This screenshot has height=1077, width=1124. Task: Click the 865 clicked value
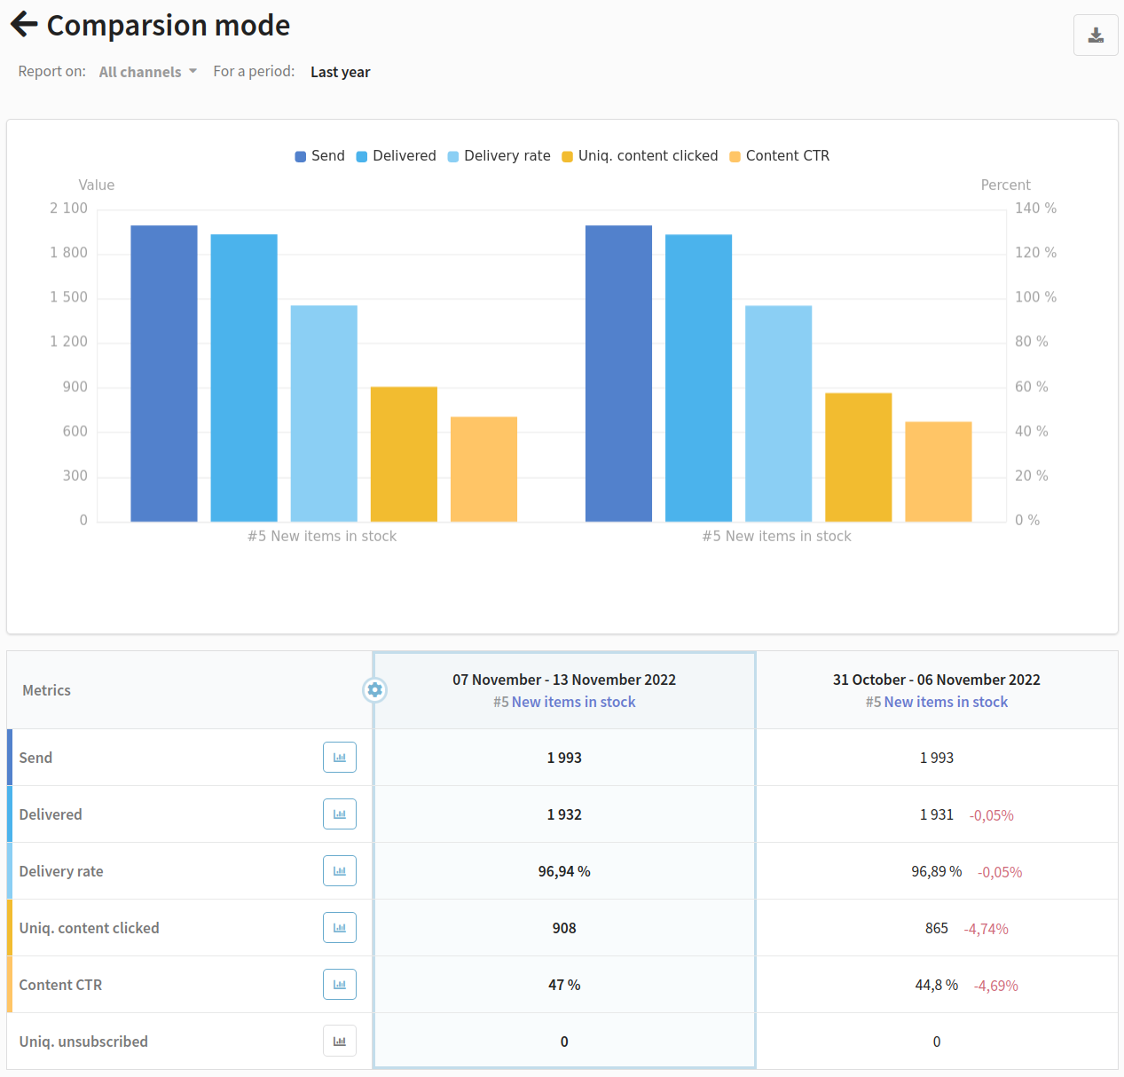937,928
